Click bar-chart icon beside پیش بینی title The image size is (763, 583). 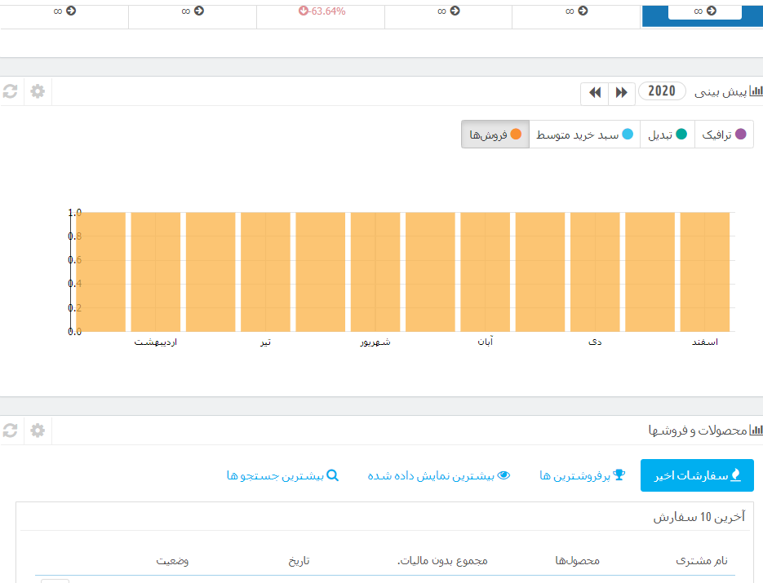pyautogui.click(x=756, y=91)
